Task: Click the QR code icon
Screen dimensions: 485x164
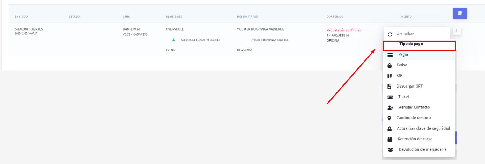Action: click(x=390, y=76)
